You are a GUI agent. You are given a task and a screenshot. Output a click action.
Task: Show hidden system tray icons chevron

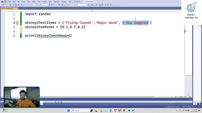click(176, 110)
